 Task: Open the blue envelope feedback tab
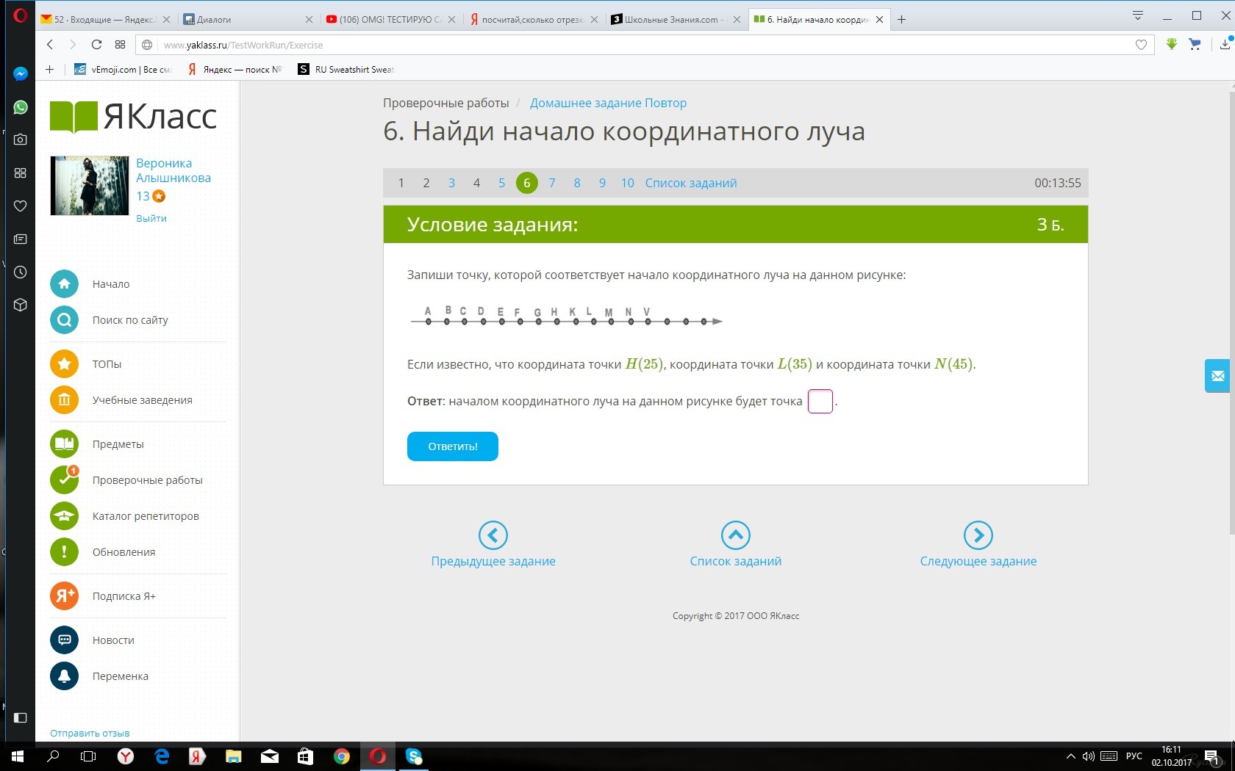(x=1217, y=376)
